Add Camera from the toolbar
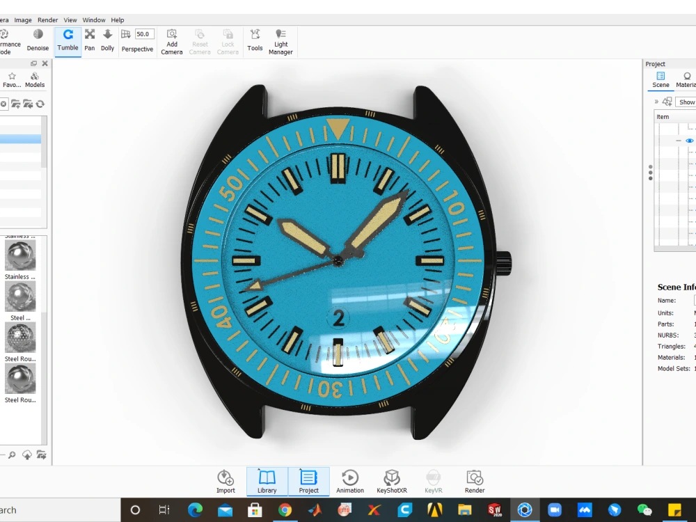Image resolution: width=696 pixels, height=522 pixels. click(x=172, y=42)
